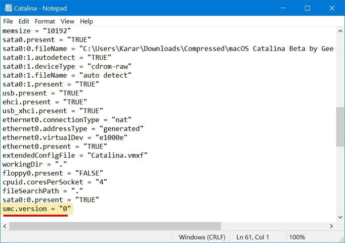The height and width of the screenshot is (243, 345).
Task: Open the Edit menu
Action: (x=24, y=21)
